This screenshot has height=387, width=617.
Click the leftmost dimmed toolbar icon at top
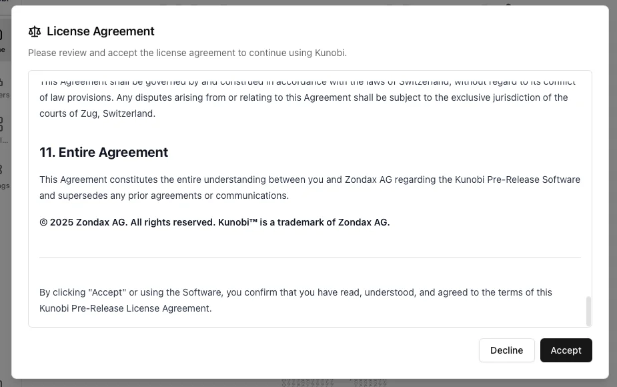[163, 5]
